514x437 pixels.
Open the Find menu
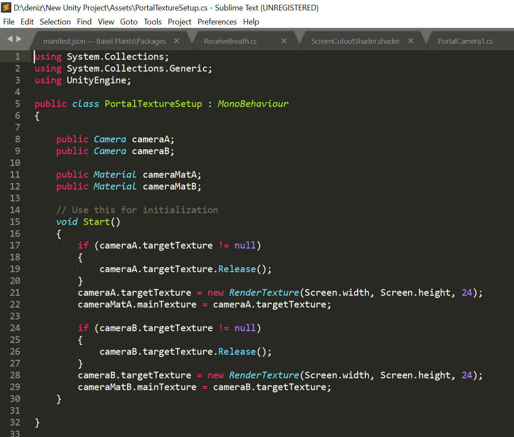tap(84, 22)
